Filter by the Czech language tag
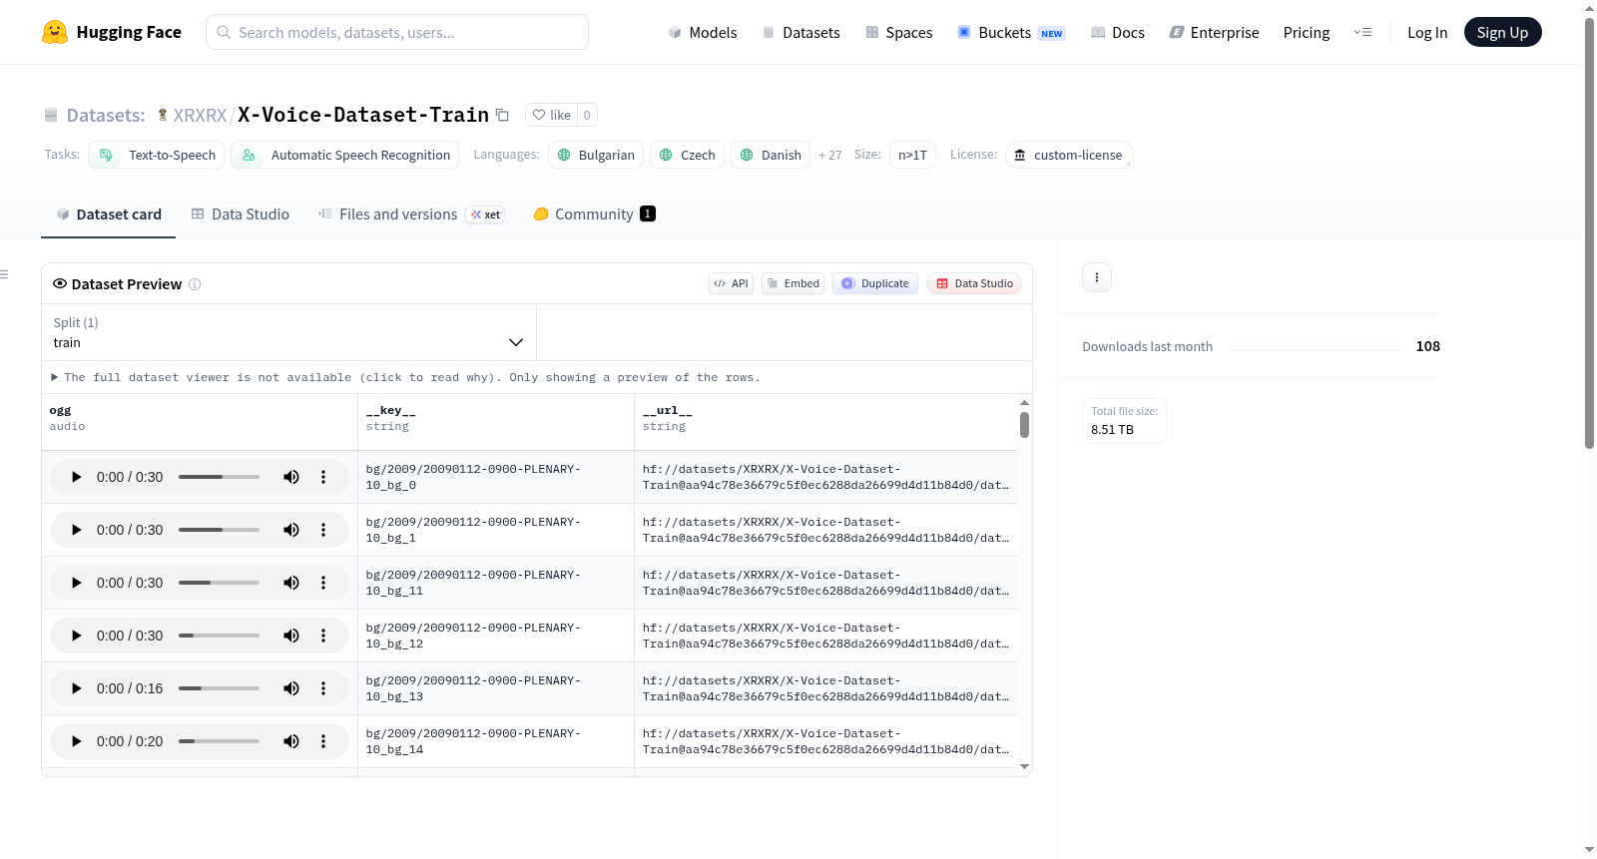Viewport: 1597px width, 859px height. pos(687,155)
